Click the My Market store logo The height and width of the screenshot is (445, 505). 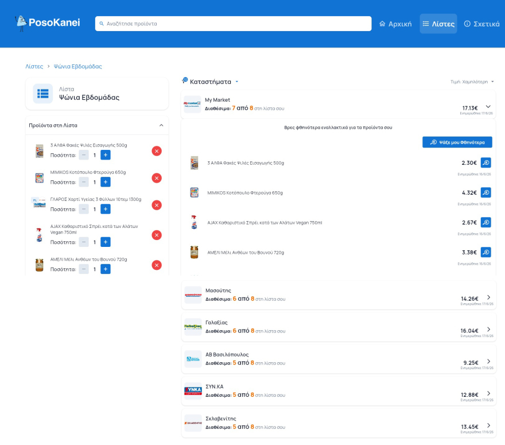192,104
